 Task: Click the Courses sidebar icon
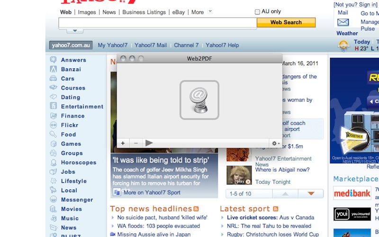(x=53, y=87)
